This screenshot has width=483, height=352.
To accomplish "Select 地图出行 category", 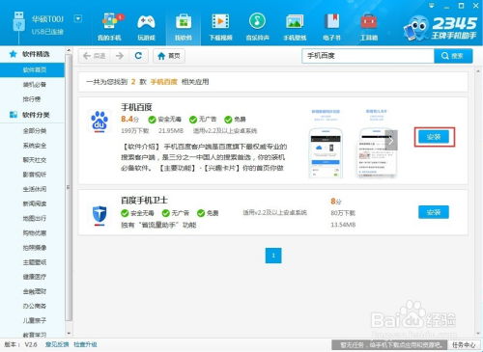I will pyautogui.click(x=35, y=219).
